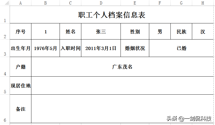This screenshot has height=125, width=215.
Task: Select the 汉 ethnicity cell
Action: [x=203, y=31]
